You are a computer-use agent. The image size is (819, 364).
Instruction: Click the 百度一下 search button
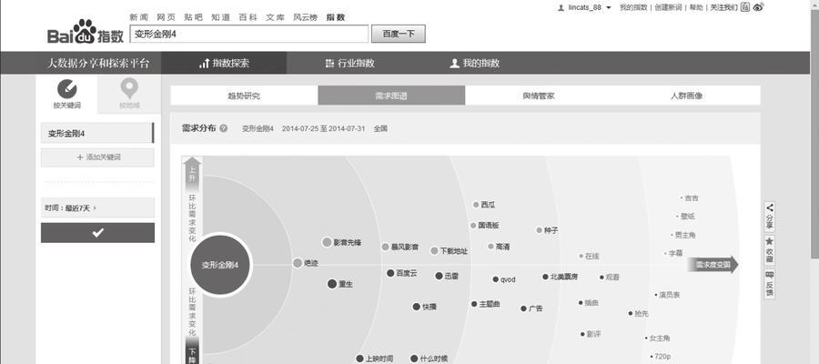click(398, 34)
